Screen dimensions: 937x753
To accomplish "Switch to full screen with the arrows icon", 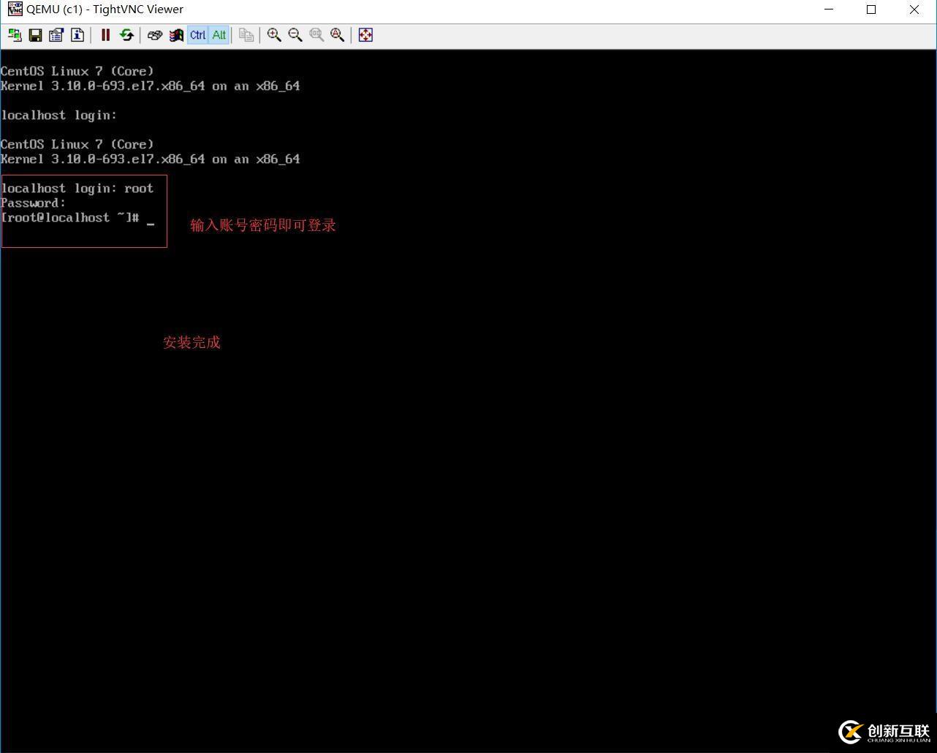I will 366,35.
